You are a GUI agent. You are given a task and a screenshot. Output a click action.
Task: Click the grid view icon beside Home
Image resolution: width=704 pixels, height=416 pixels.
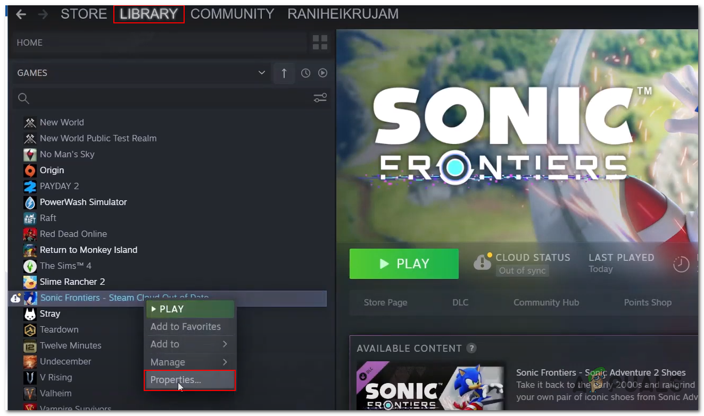[x=319, y=42]
